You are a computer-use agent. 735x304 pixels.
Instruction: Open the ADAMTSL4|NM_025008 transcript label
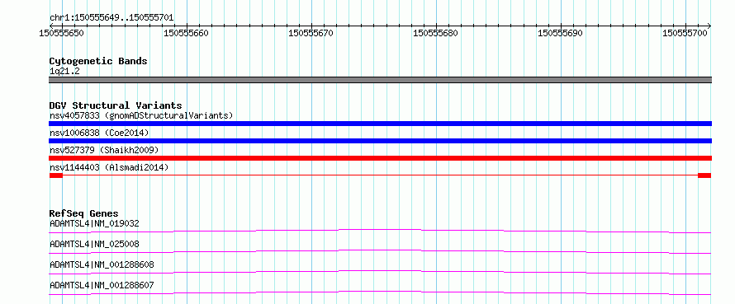(x=94, y=244)
